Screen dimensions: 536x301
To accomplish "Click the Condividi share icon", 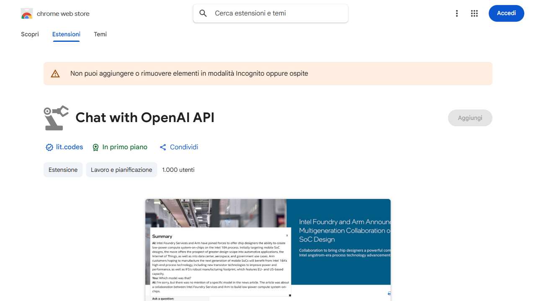I will [x=163, y=147].
